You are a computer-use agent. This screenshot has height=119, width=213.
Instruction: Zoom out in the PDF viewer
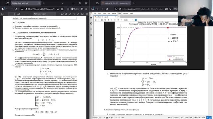(27, 14)
